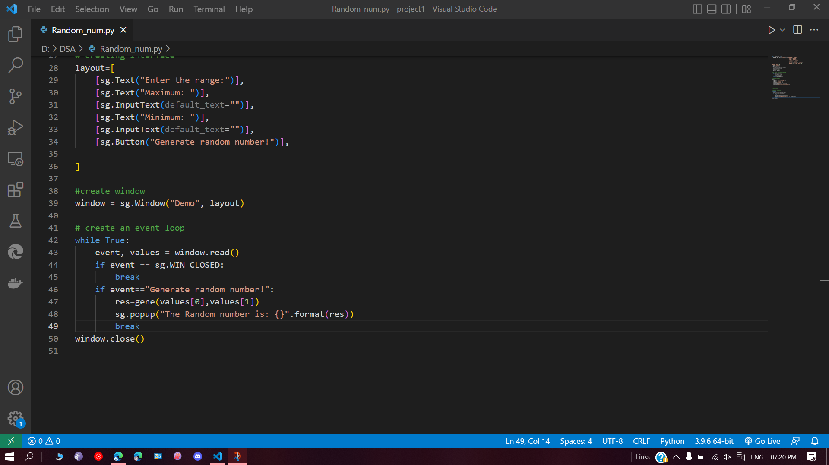This screenshot has width=829, height=465.
Task: Open Run and Debug view
Action: 16,127
